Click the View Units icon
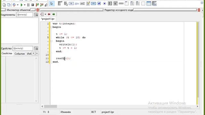The height and width of the screenshot is (115, 205). pos(4,5)
